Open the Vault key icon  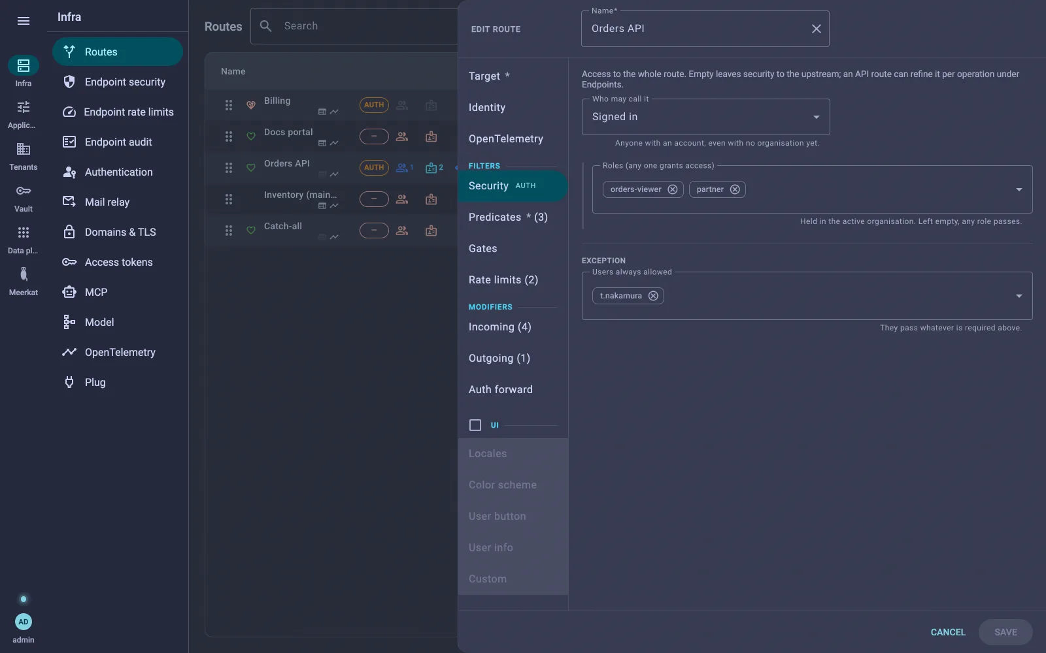click(24, 191)
